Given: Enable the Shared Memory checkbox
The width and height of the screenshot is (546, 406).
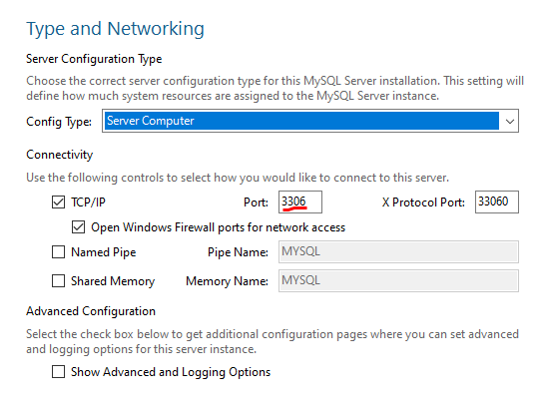Looking at the screenshot, I should tap(58, 280).
